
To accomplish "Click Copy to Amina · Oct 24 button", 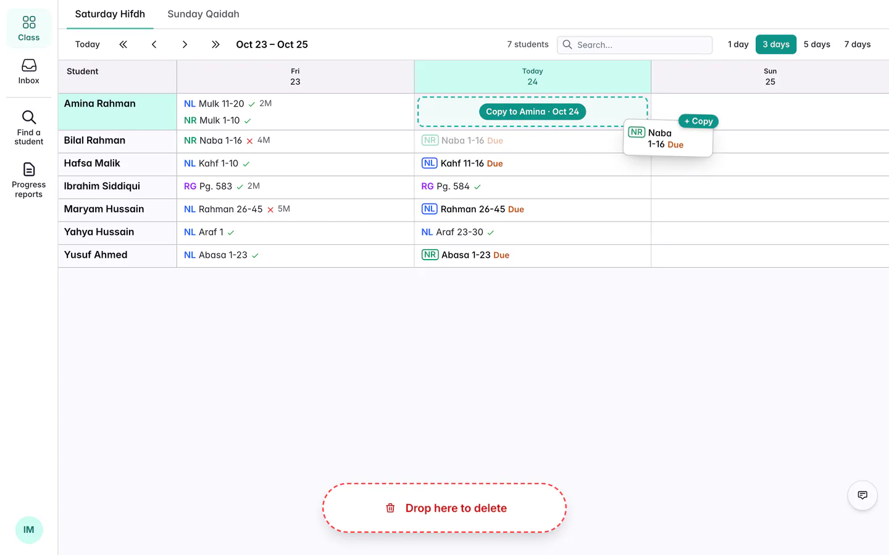I will (x=532, y=112).
